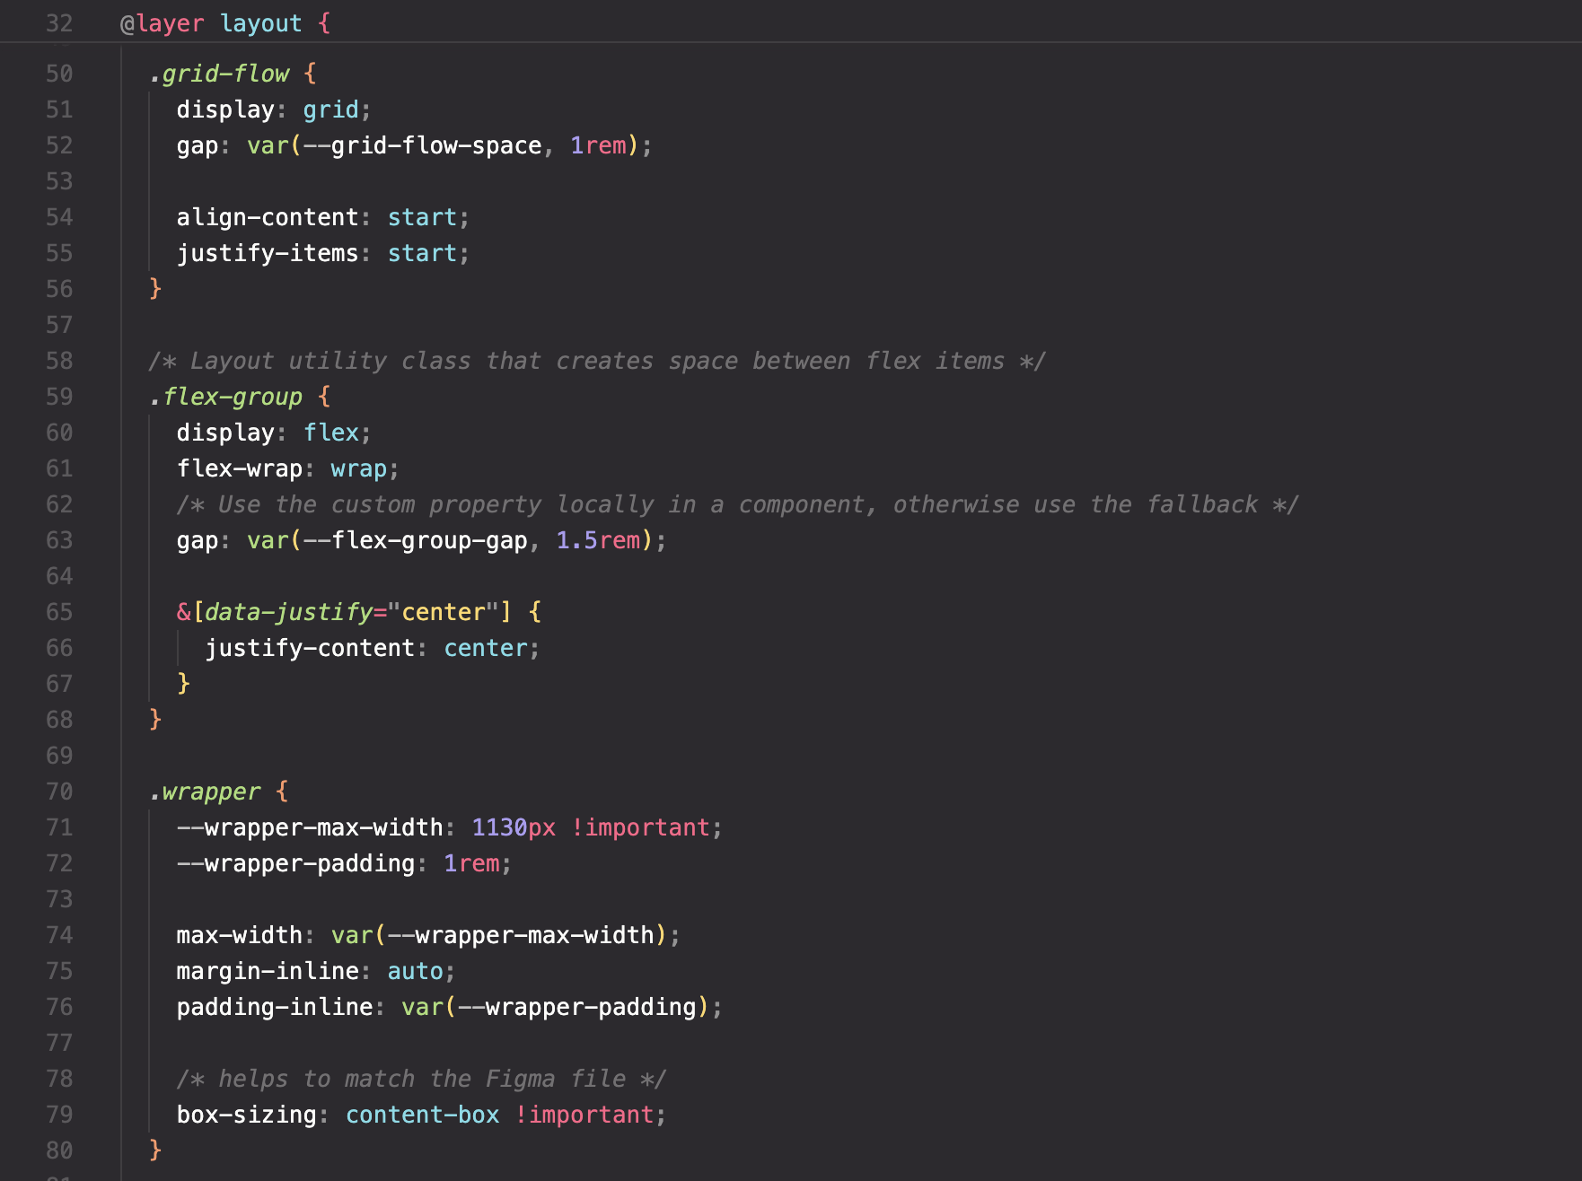Image resolution: width=1582 pixels, height=1181 pixels.
Task: Click the data-justify attribute selector
Action: coord(287,612)
